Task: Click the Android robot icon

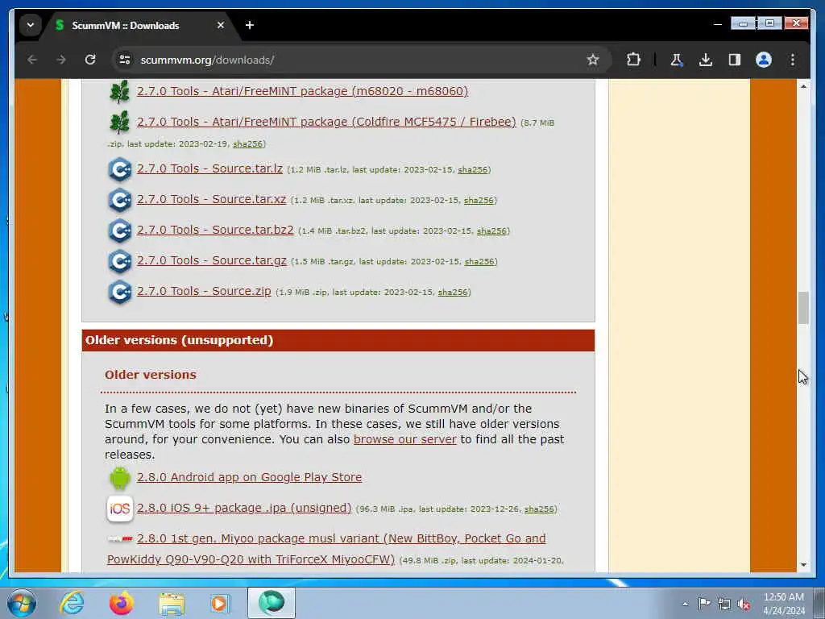Action: click(119, 477)
